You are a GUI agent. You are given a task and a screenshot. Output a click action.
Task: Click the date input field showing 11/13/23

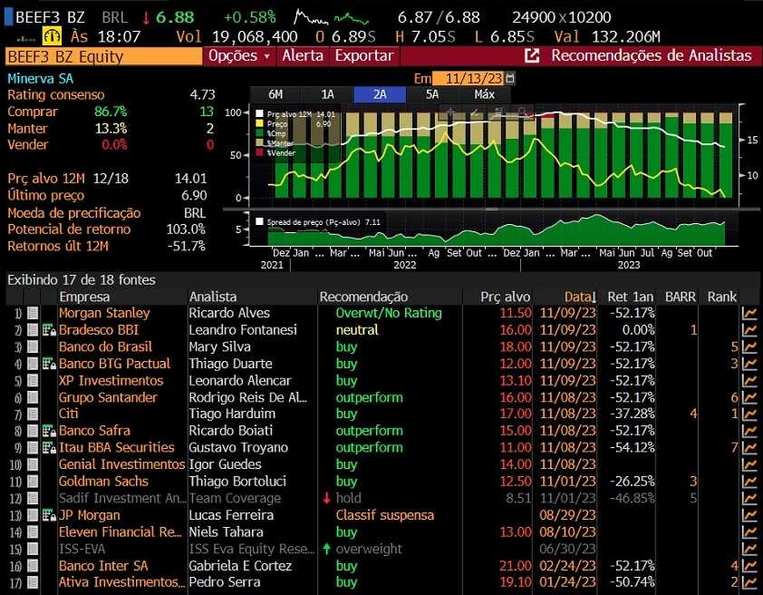(468, 79)
